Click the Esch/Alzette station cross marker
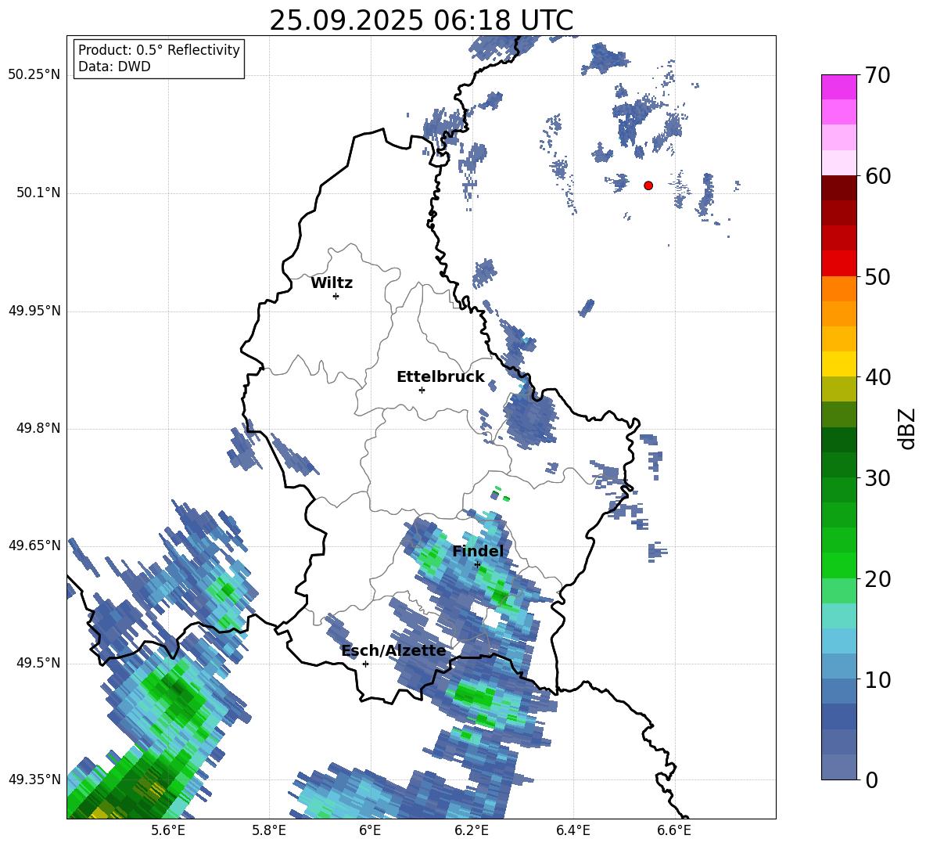926x846 pixels. coord(365,664)
